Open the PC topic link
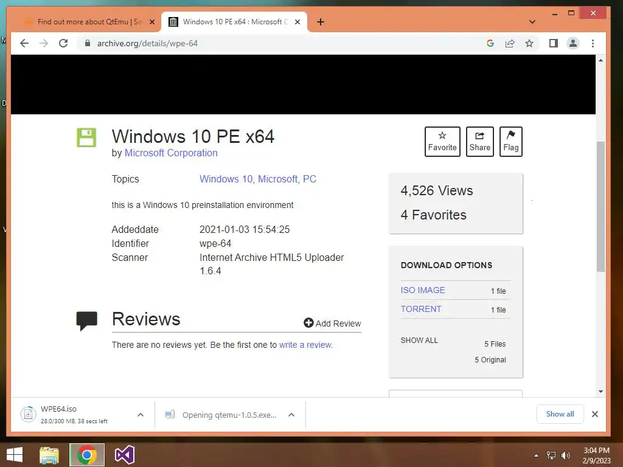623x467 pixels. (310, 179)
